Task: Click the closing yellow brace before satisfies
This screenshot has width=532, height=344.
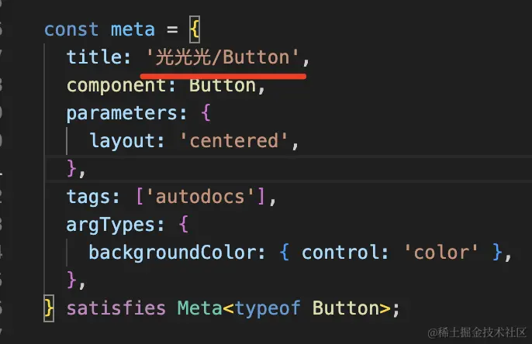Action: [49, 308]
